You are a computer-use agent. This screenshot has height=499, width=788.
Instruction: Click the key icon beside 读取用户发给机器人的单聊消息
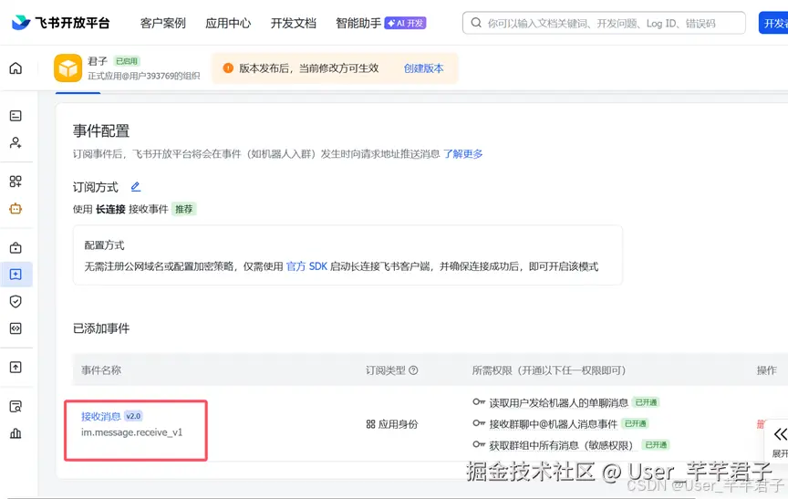pos(479,402)
